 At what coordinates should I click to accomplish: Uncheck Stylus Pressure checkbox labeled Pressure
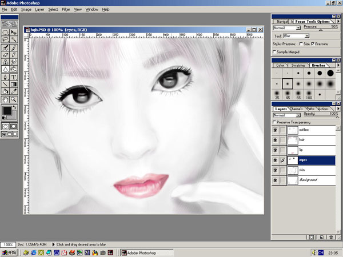tap(313, 44)
